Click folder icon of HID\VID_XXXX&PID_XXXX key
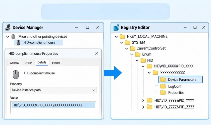The height and width of the screenshot is (125, 211). (x=149, y=66)
